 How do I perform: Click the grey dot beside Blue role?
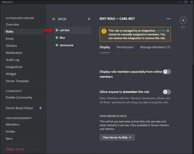pos(57,38)
